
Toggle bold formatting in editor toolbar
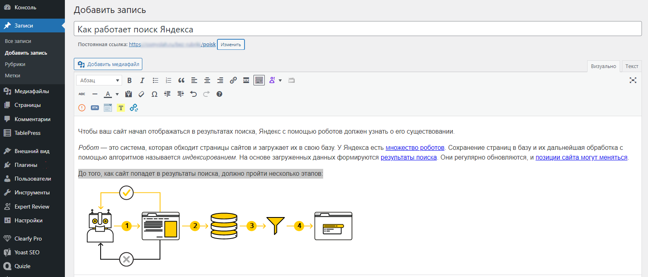click(x=129, y=80)
